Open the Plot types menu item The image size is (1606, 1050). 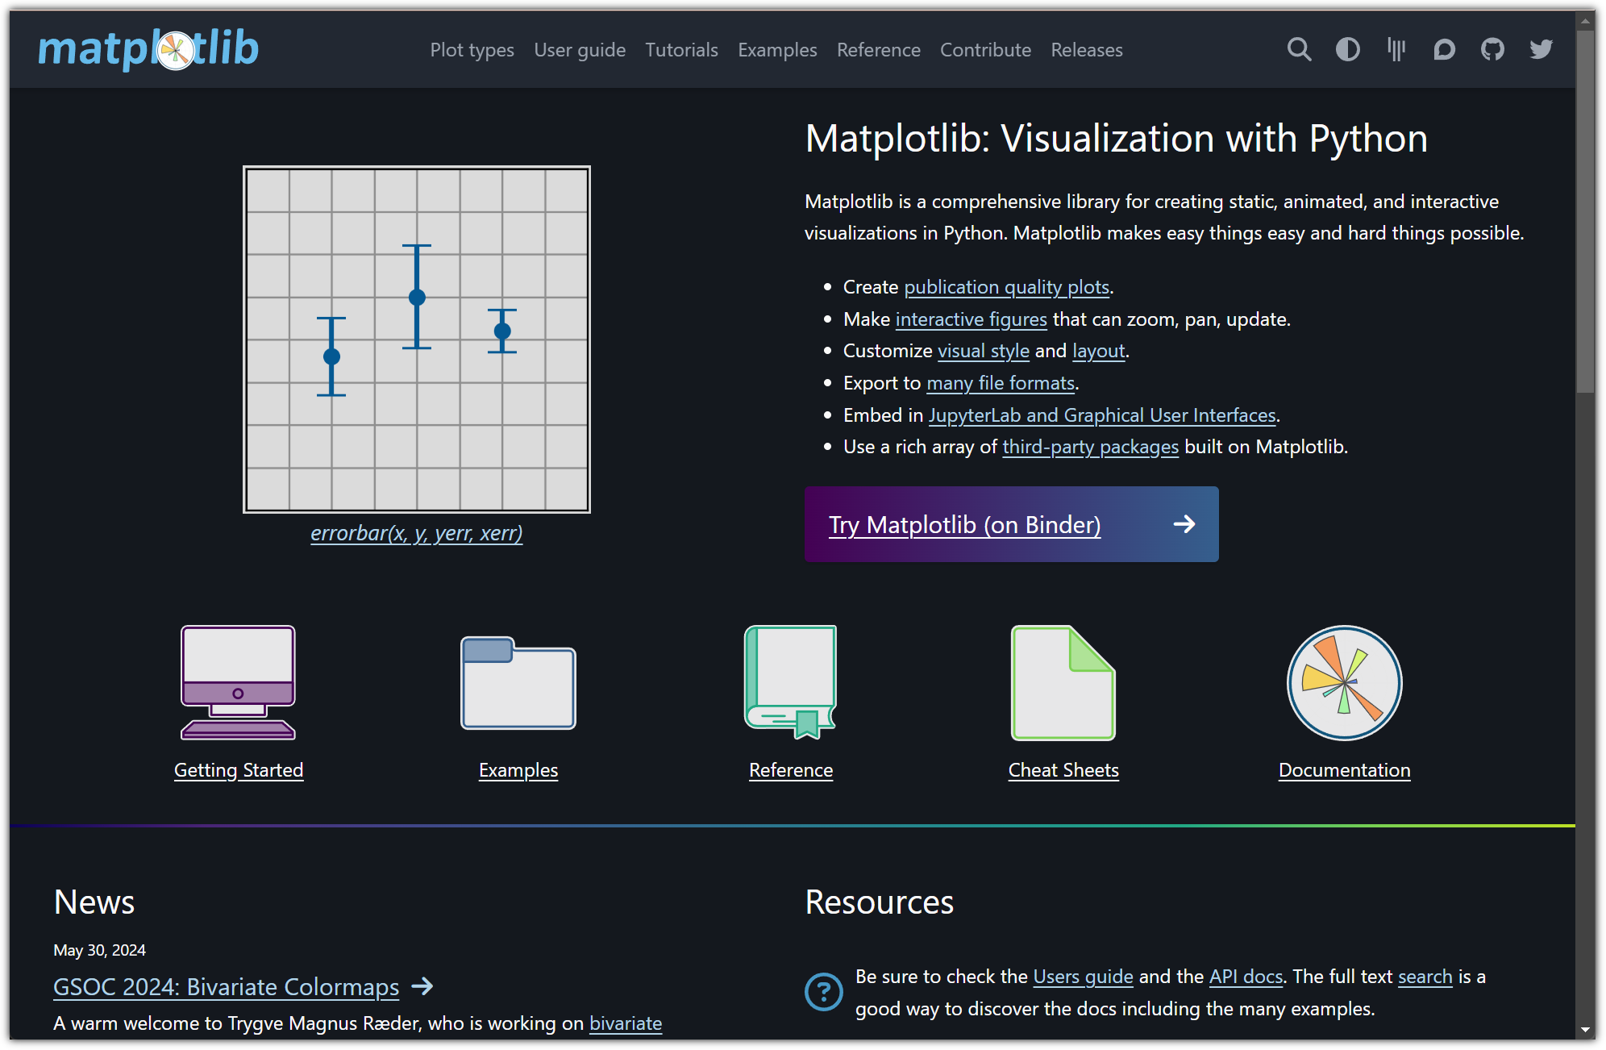472,50
